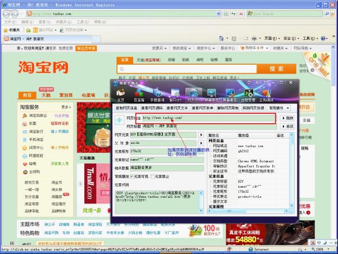The height and width of the screenshot is (254, 338).
Task: Click the Internet Explorer Back arrow
Action: tap(6, 14)
